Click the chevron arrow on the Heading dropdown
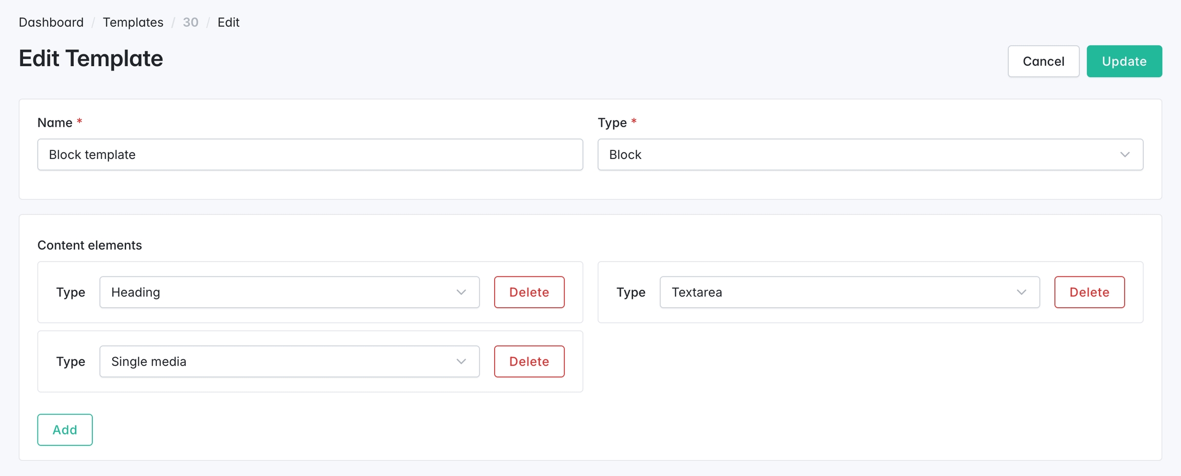1181x476 pixels. [461, 292]
